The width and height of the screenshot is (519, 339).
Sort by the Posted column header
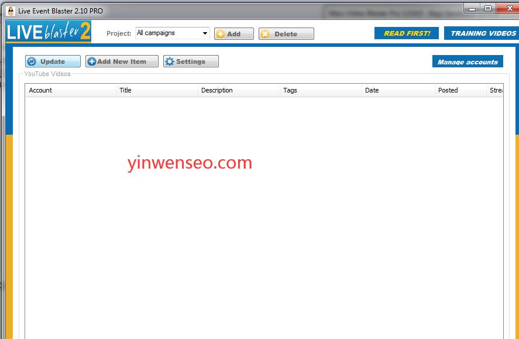[460, 90]
